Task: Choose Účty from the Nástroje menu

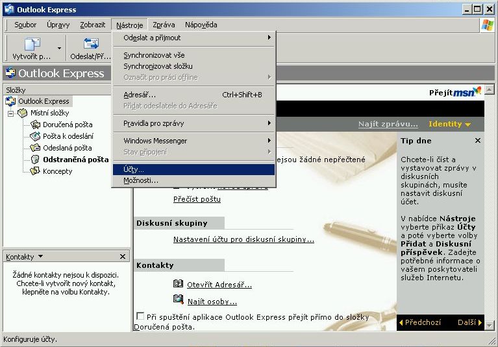Action: 134,169
